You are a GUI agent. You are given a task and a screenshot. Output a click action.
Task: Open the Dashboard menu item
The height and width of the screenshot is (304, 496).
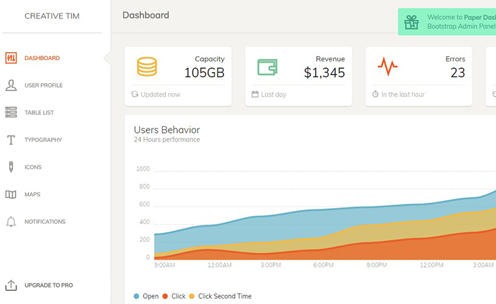[x=42, y=58]
